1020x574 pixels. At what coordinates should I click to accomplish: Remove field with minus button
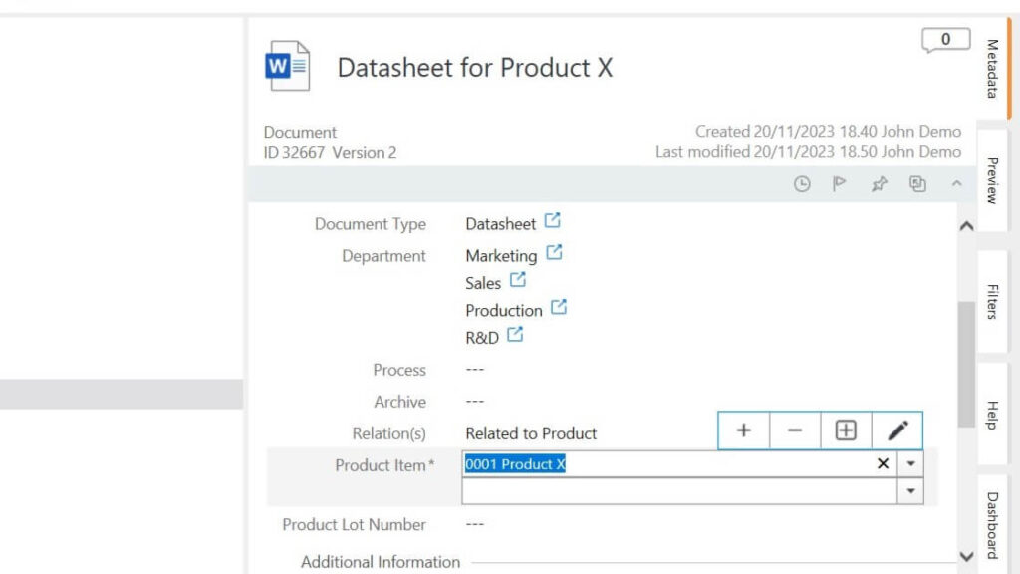click(x=795, y=430)
